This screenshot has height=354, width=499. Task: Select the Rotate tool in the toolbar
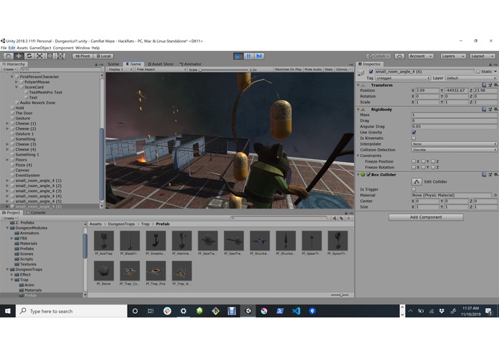(29, 56)
